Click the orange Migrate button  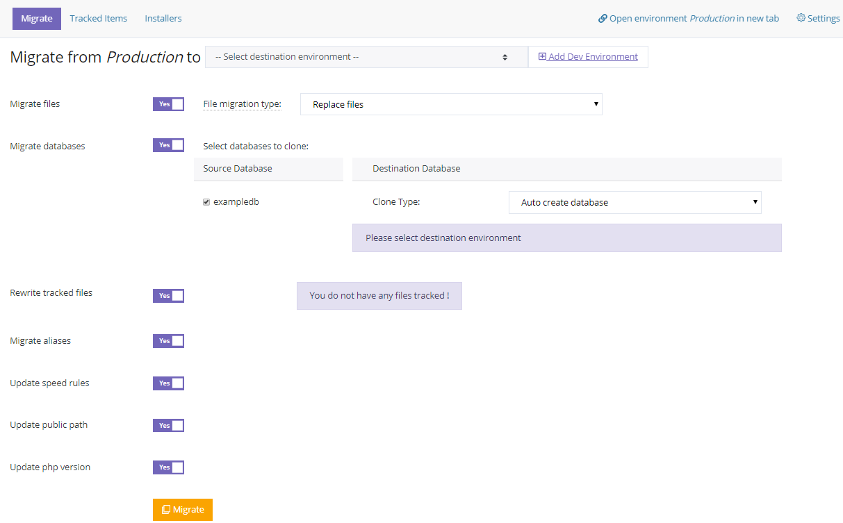(183, 510)
